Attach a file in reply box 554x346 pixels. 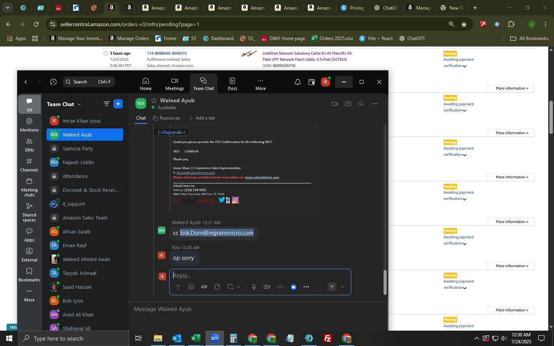[217, 287]
